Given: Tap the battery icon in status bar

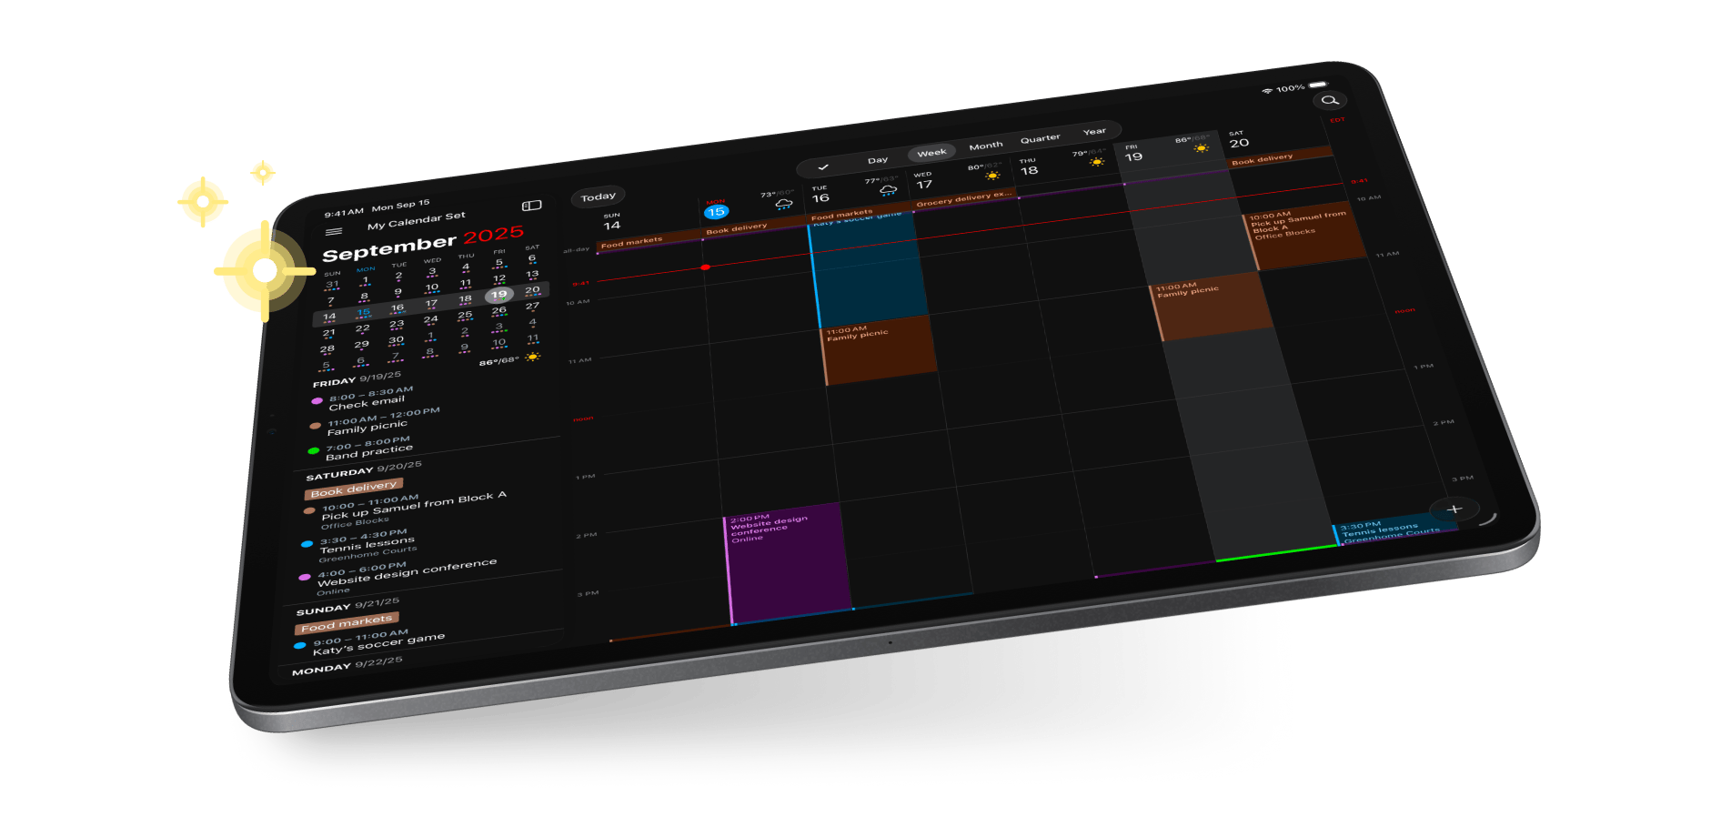Looking at the screenshot, I should click(x=1318, y=86).
